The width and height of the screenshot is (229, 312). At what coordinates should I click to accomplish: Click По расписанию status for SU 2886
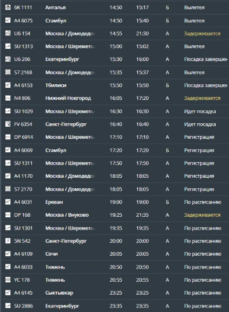pos(202,306)
